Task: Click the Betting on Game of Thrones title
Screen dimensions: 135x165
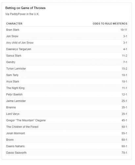Action: point(25,8)
